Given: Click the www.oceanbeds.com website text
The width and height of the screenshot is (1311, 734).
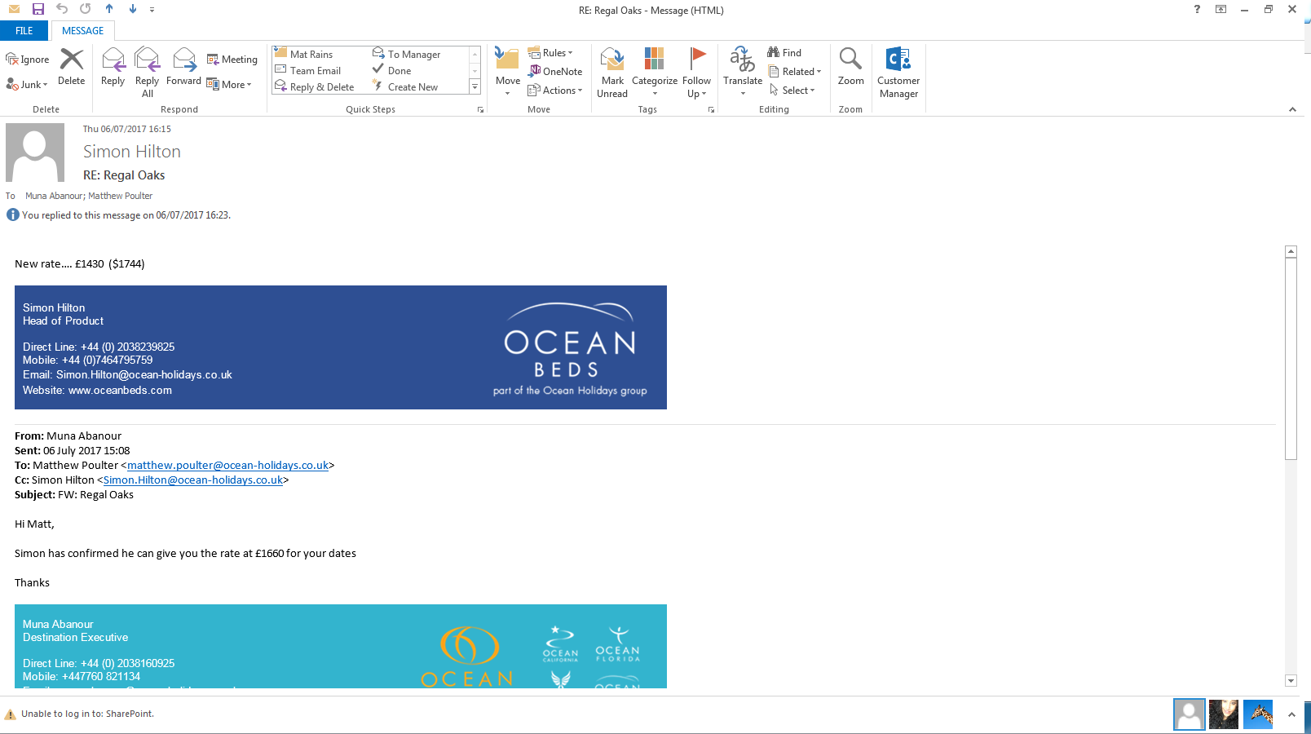Looking at the screenshot, I should point(120,391).
